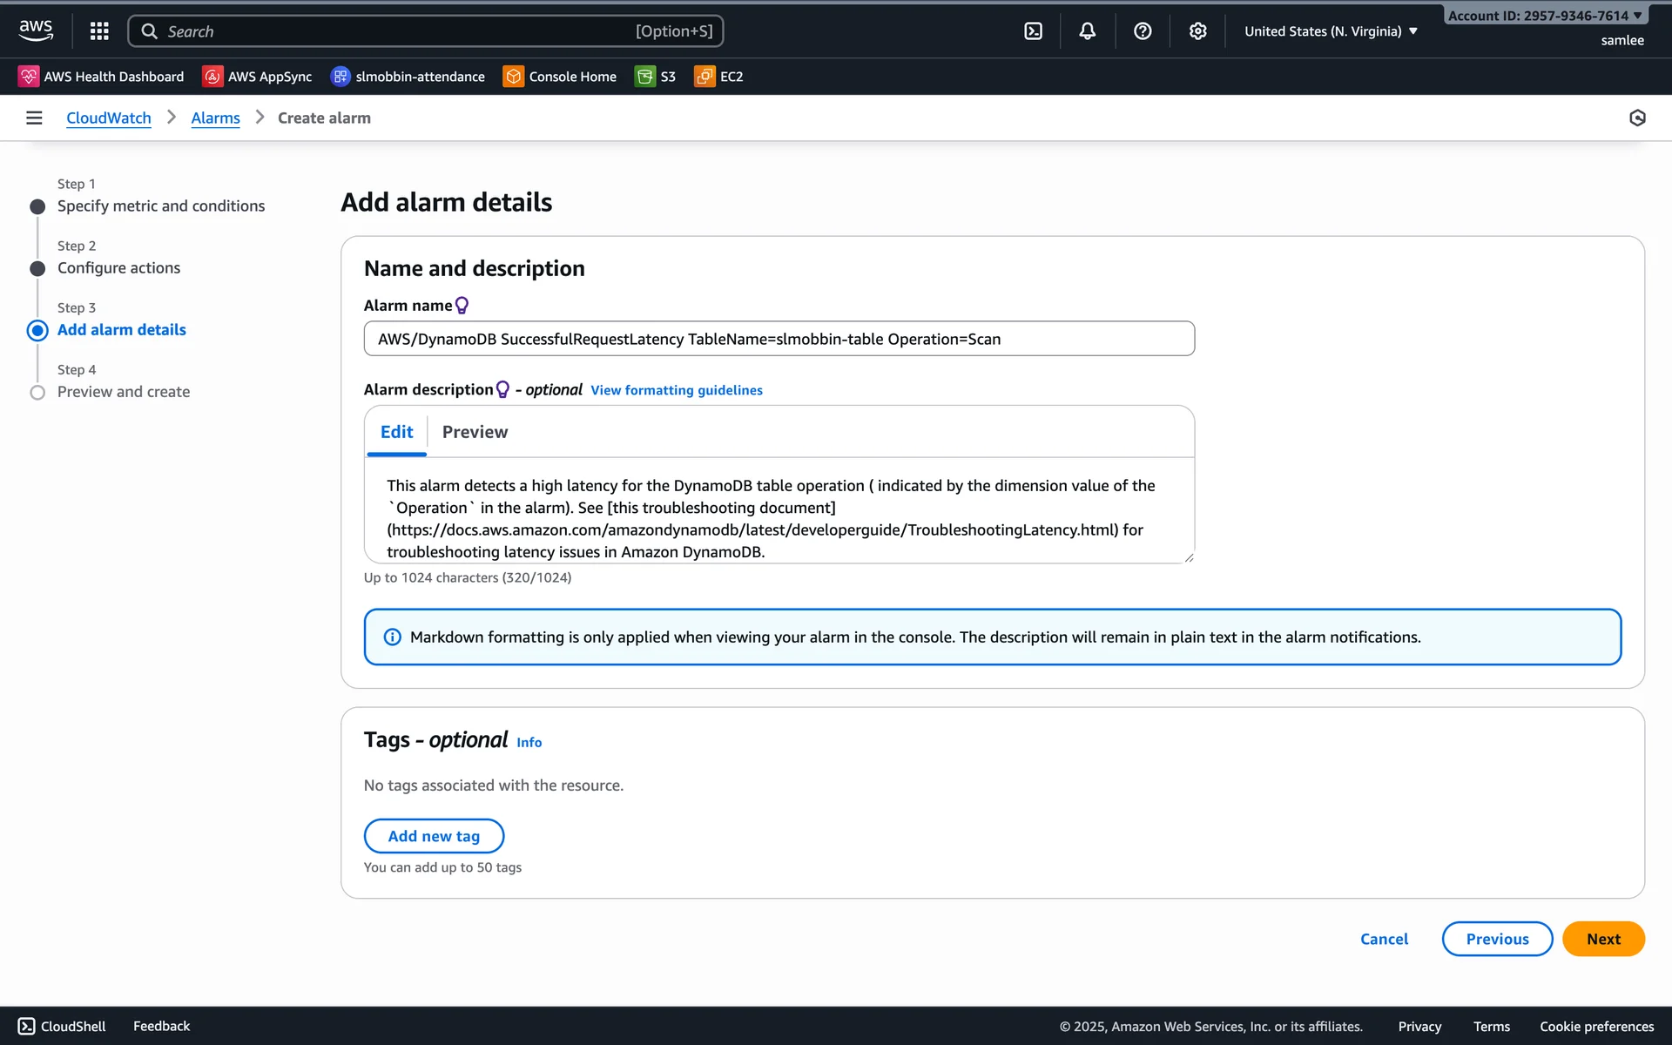Switch to the Preview tab
This screenshot has width=1672, height=1045.
click(475, 432)
